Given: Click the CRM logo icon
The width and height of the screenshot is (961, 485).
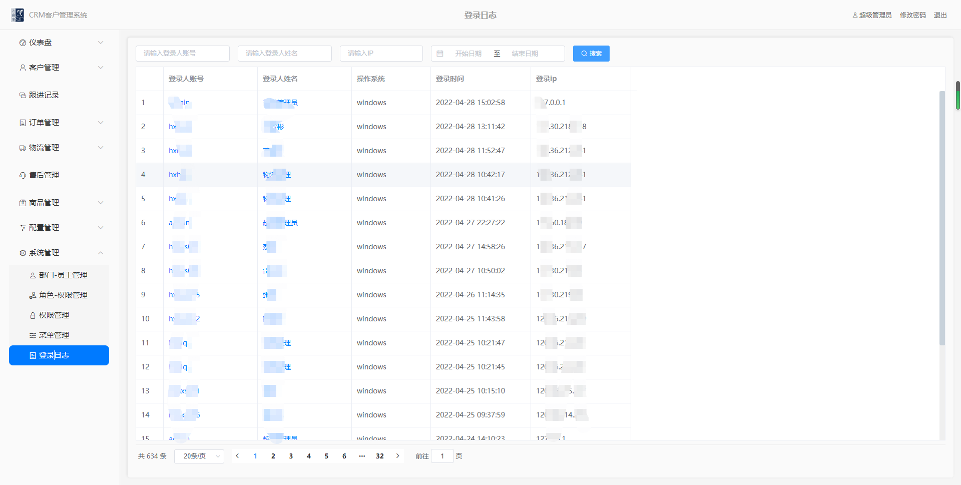Looking at the screenshot, I should [18, 15].
